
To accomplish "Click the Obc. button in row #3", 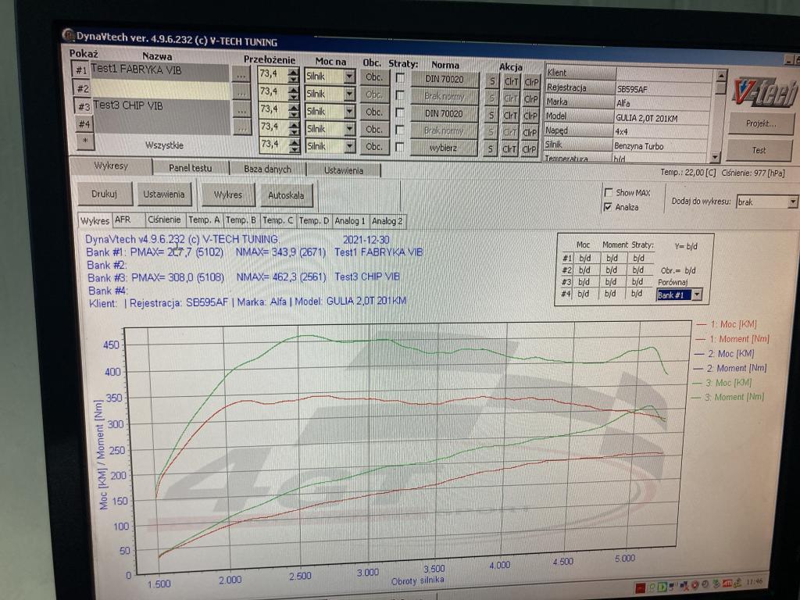I will click(x=373, y=112).
